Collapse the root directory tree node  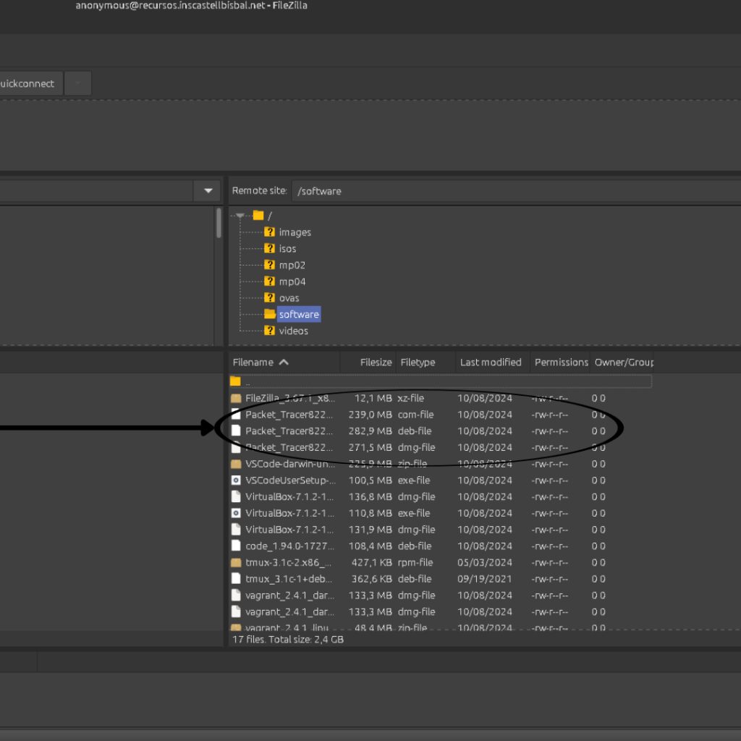coord(240,216)
